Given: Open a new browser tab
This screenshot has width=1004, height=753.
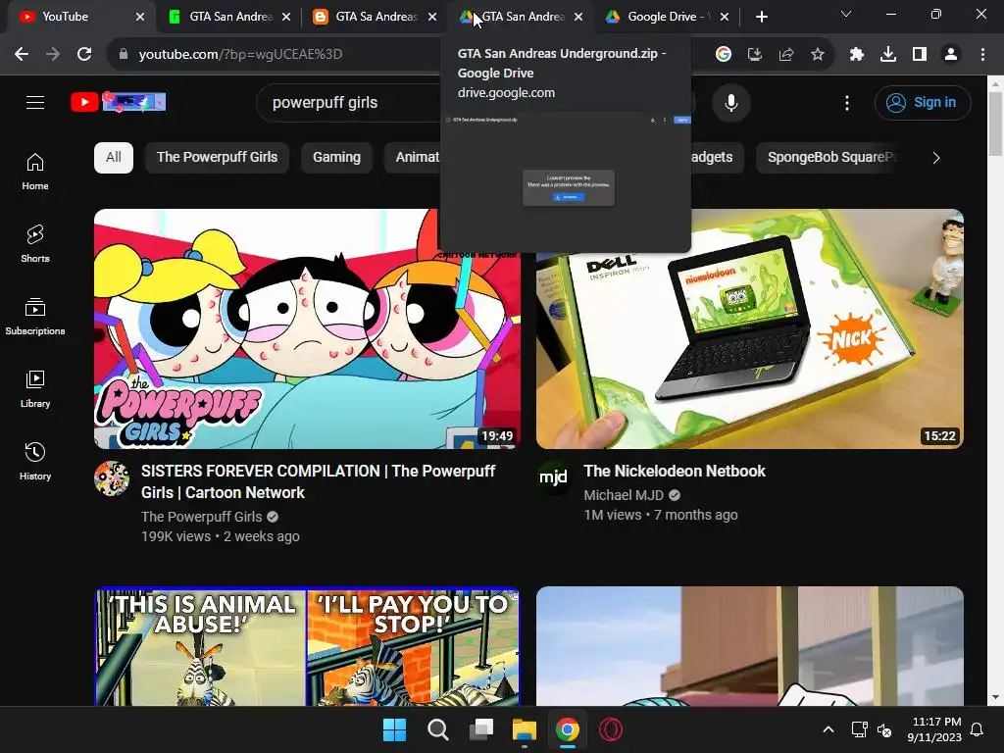Looking at the screenshot, I should tap(761, 17).
